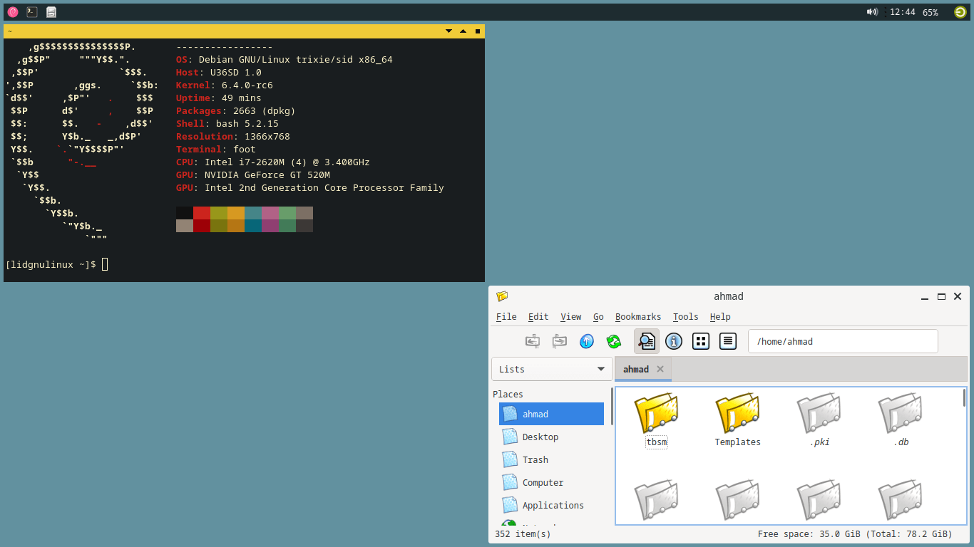Screen dimensions: 974x547
Task: Reload the ahmad folder with the green refresh icon
Action: pyautogui.click(x=614, y=341)
